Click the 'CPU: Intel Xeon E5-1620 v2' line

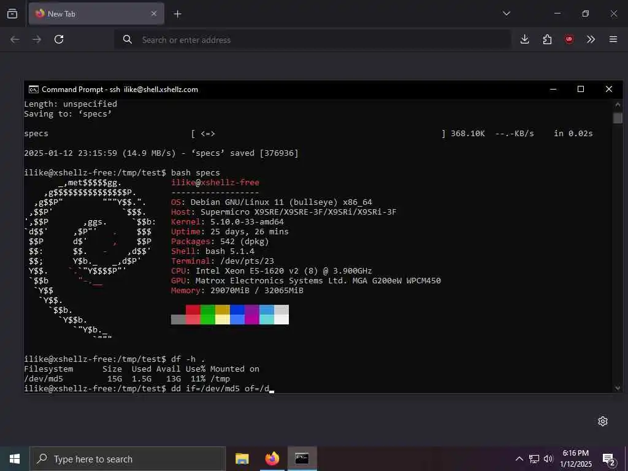tap(271, 270)
